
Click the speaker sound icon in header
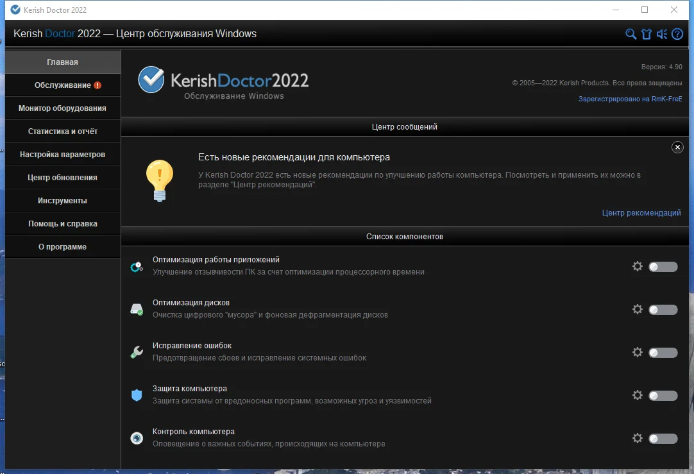[x=662, y=34]
